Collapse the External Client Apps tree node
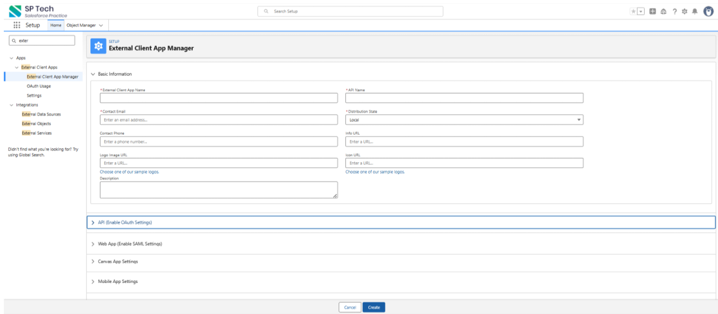Image resolution: width=718 pixels, height=314 pixels. pos(17,67)
